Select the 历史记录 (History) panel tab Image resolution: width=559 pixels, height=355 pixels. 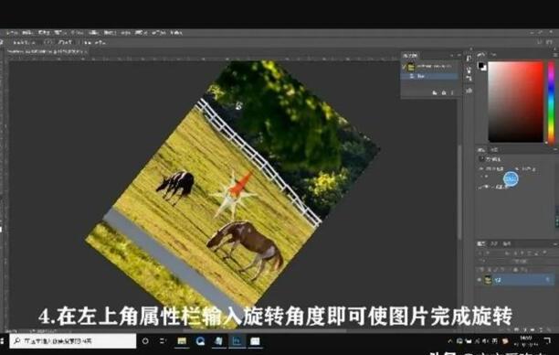pyautogui.click(x=411, y=56)
